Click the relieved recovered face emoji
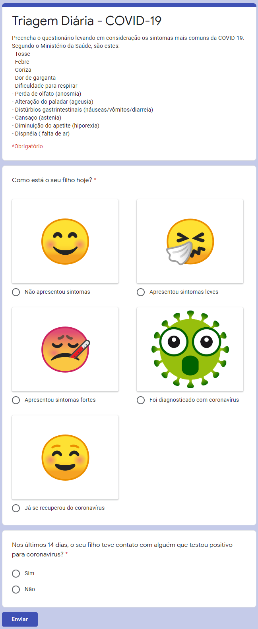Image resolution: width=258 pixels, height=629 pixels. tap(65, 458)
